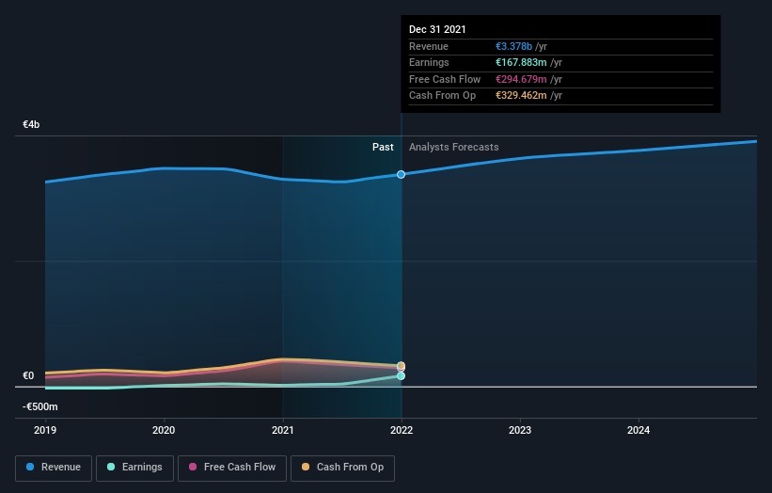Click the Past label on chart
The height and width of the screenshot is (493, 772).
coord(383,148)
